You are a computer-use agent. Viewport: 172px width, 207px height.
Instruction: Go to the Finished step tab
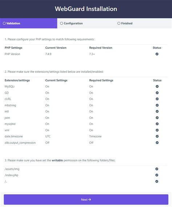[143, 23]
